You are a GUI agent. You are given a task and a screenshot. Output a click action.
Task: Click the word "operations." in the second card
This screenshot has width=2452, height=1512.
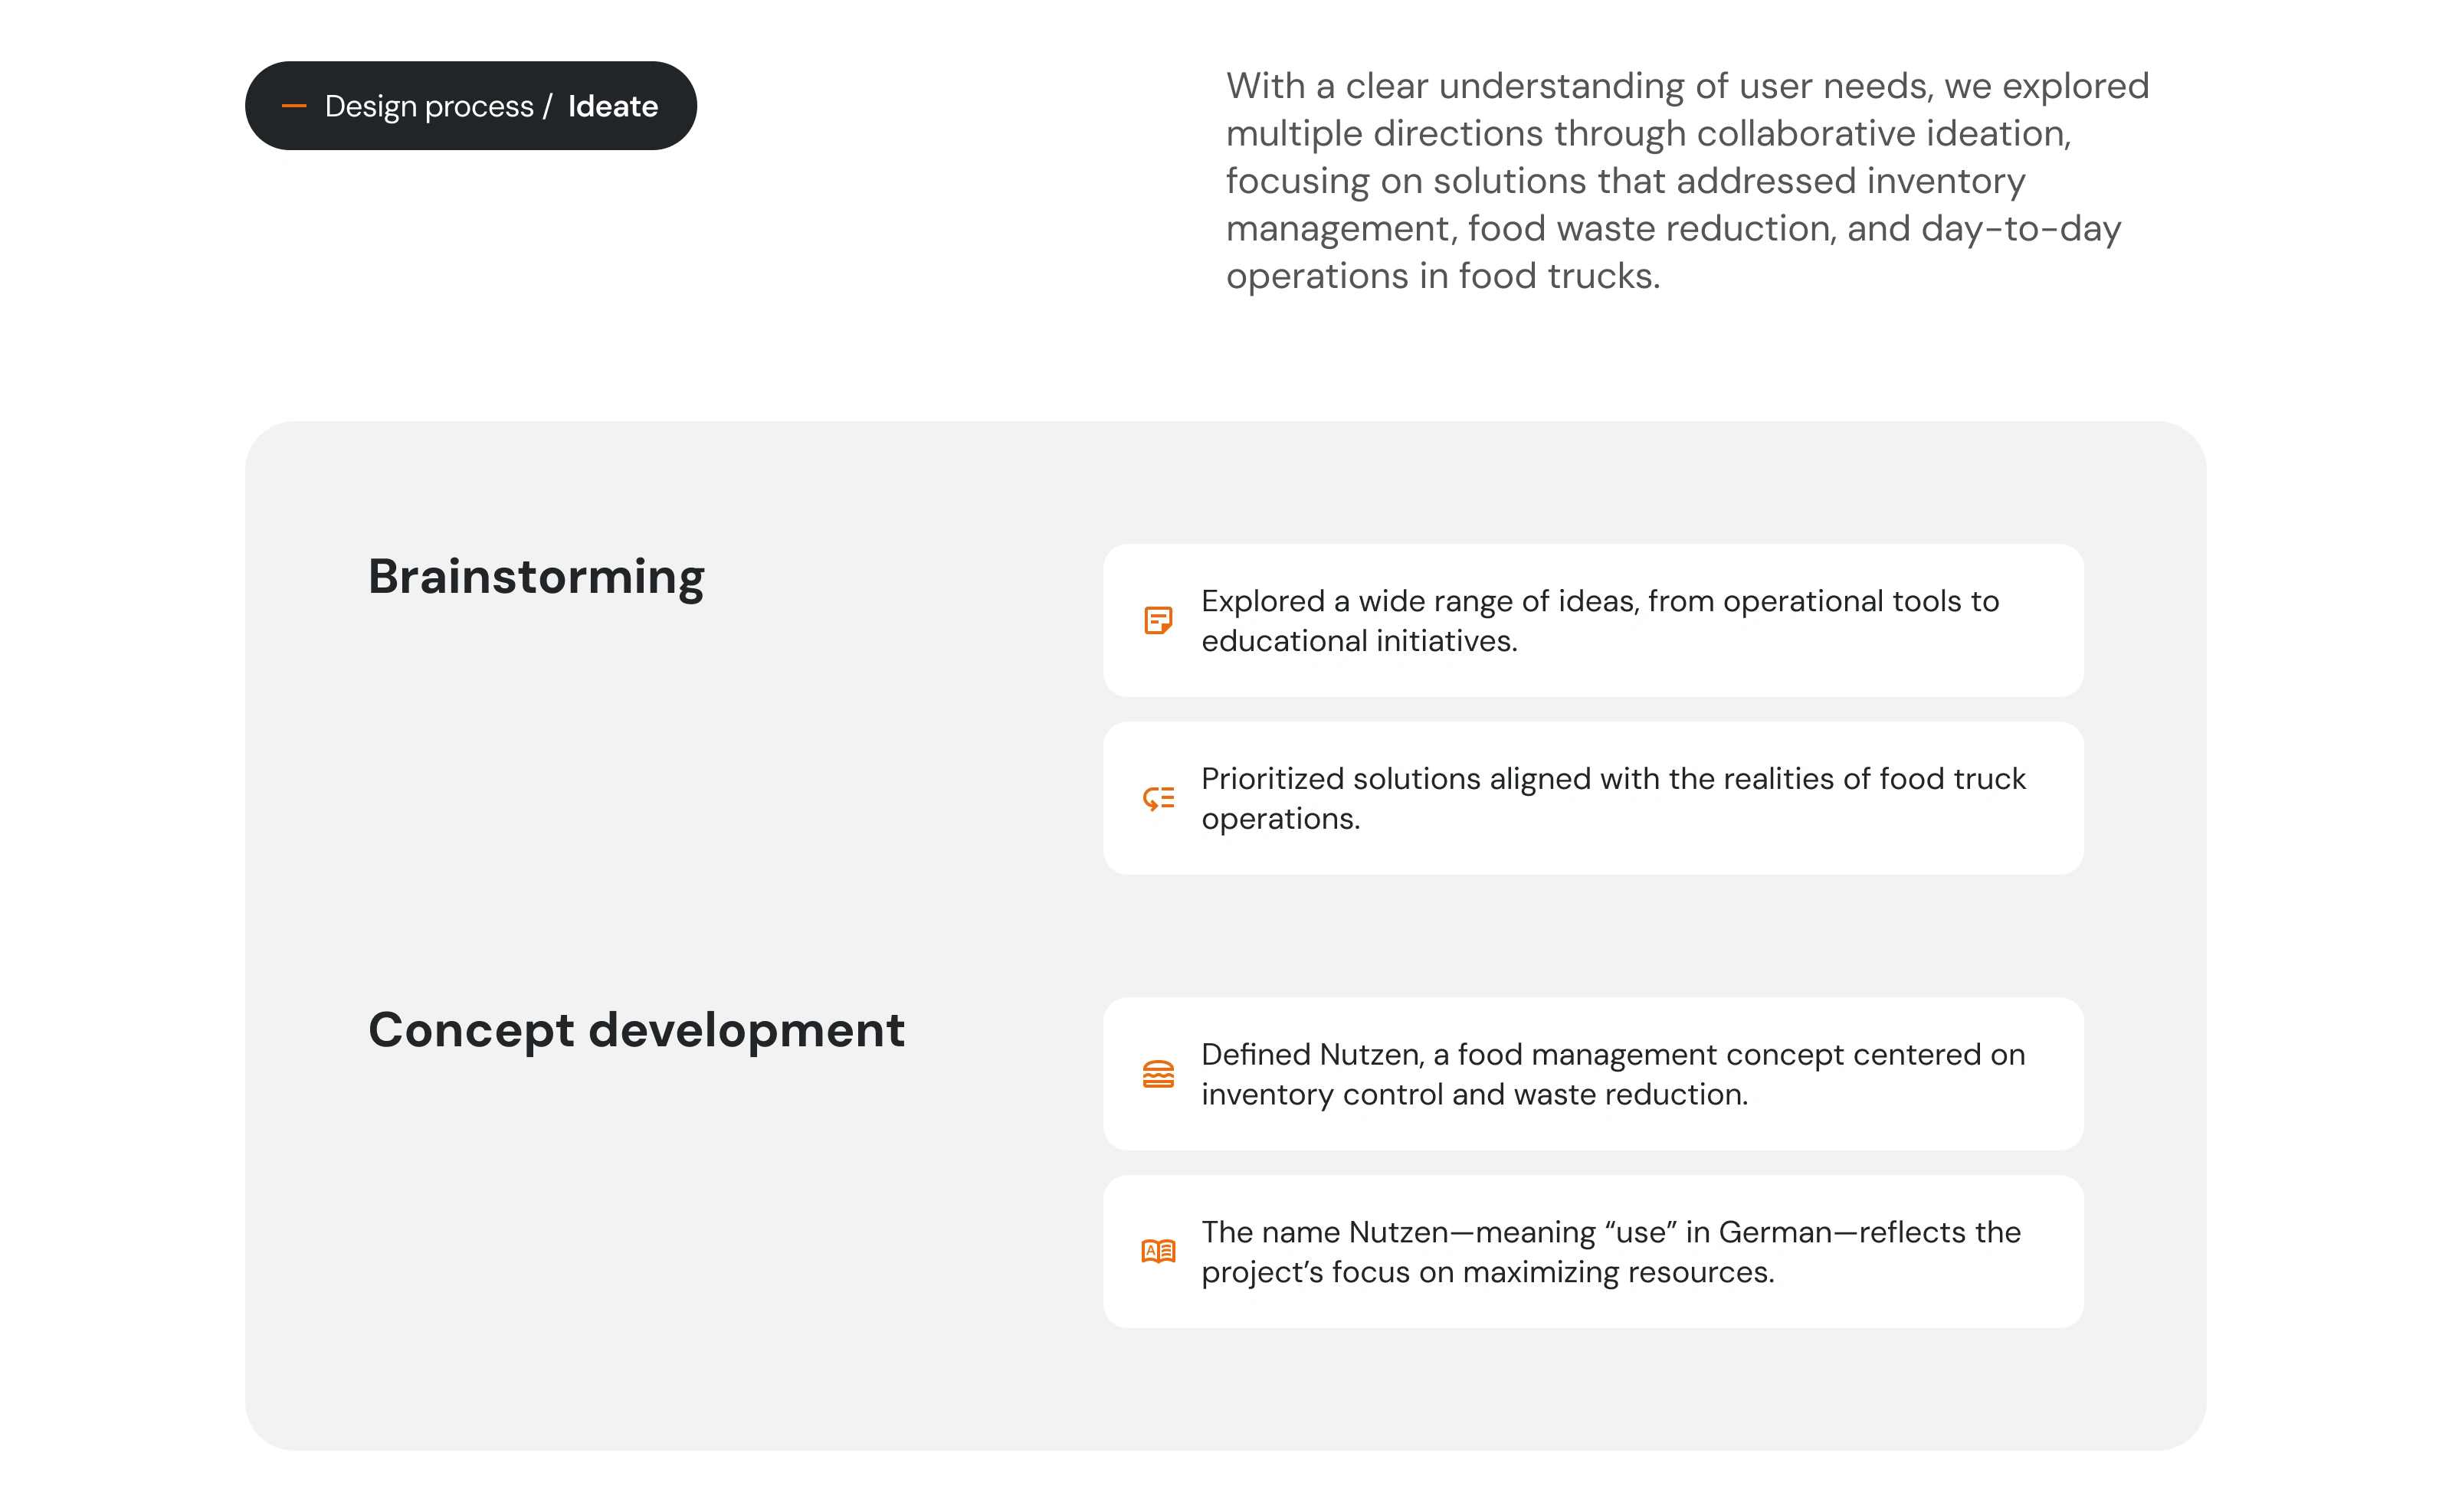tap(1280, 819)
